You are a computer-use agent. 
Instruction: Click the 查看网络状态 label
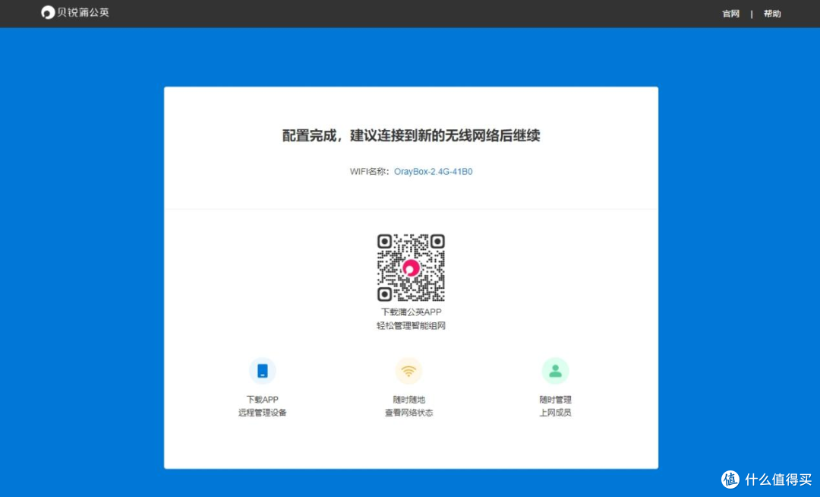409,413
